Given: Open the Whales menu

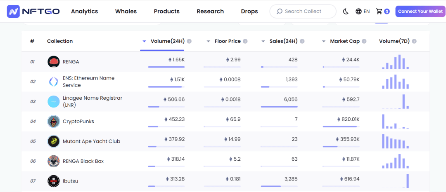Looking at the screenshot, I should [x=126, y=12].
